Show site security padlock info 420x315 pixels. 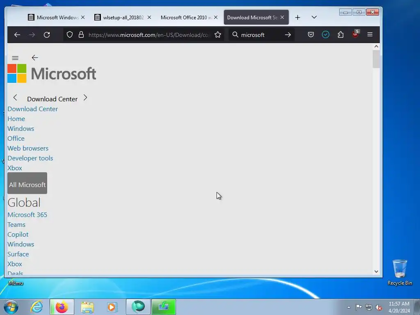(x=81, y=35)
